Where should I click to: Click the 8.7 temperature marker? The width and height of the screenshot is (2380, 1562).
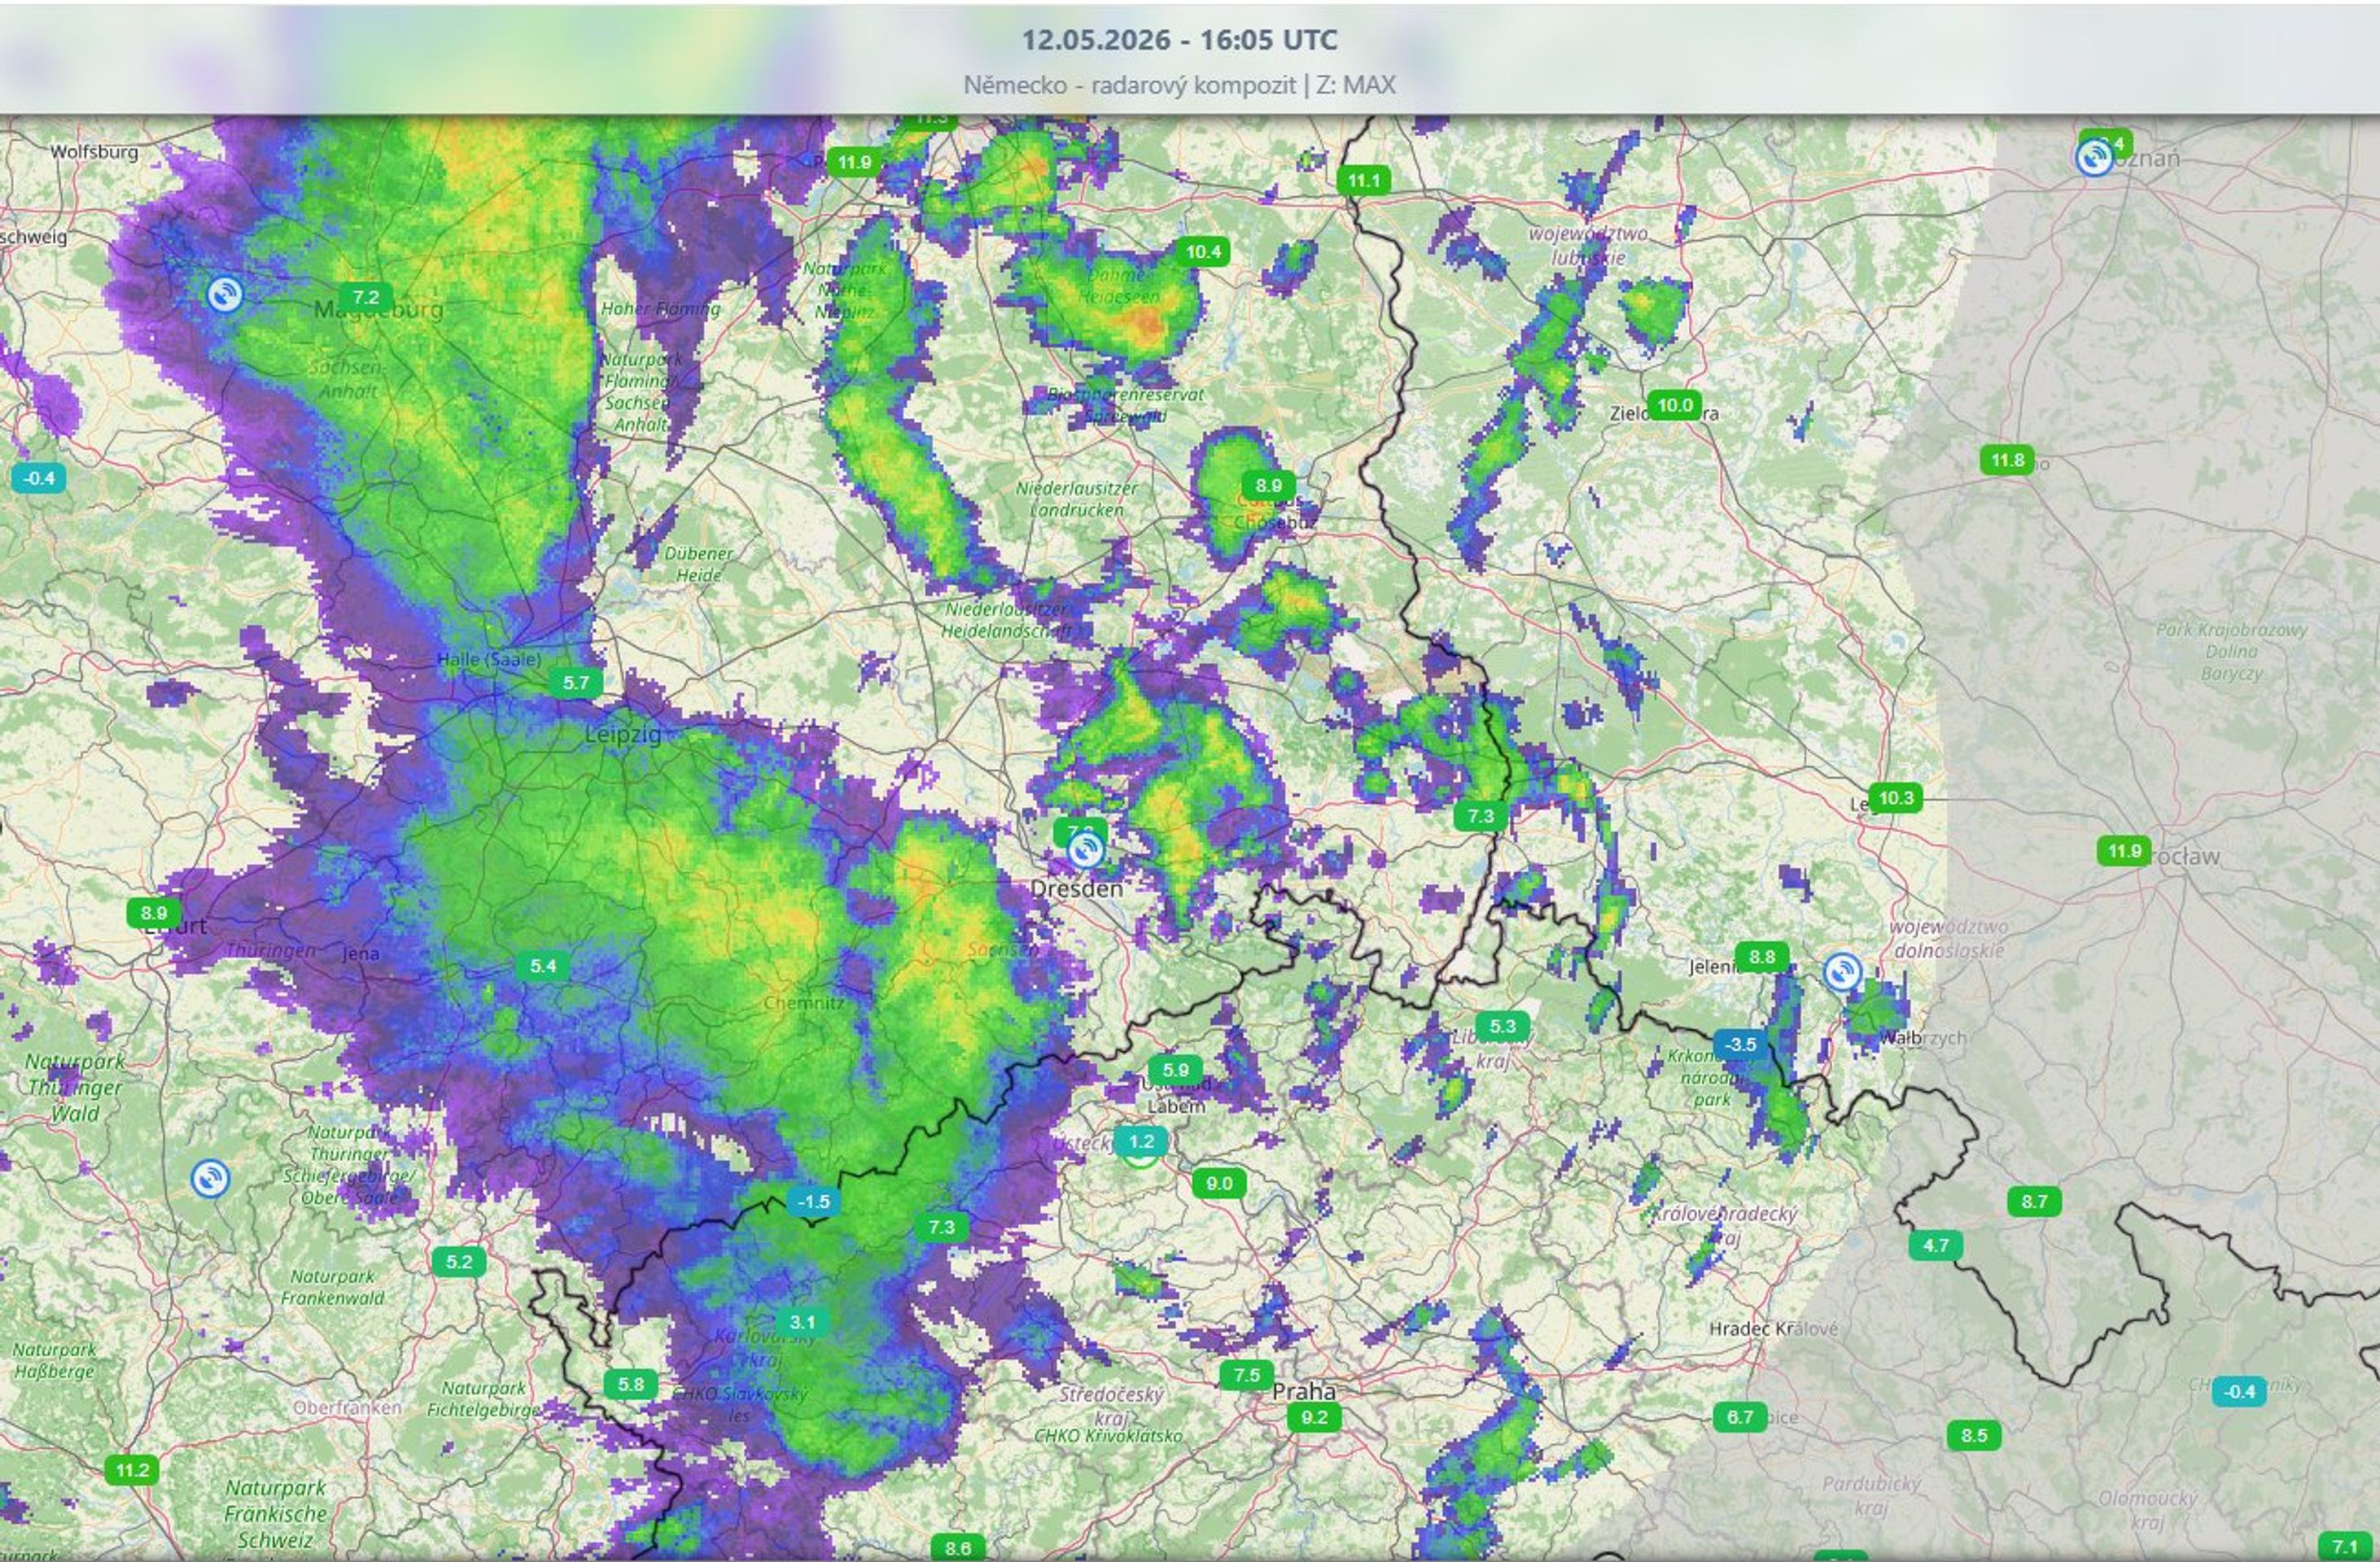[2034, 1202]
